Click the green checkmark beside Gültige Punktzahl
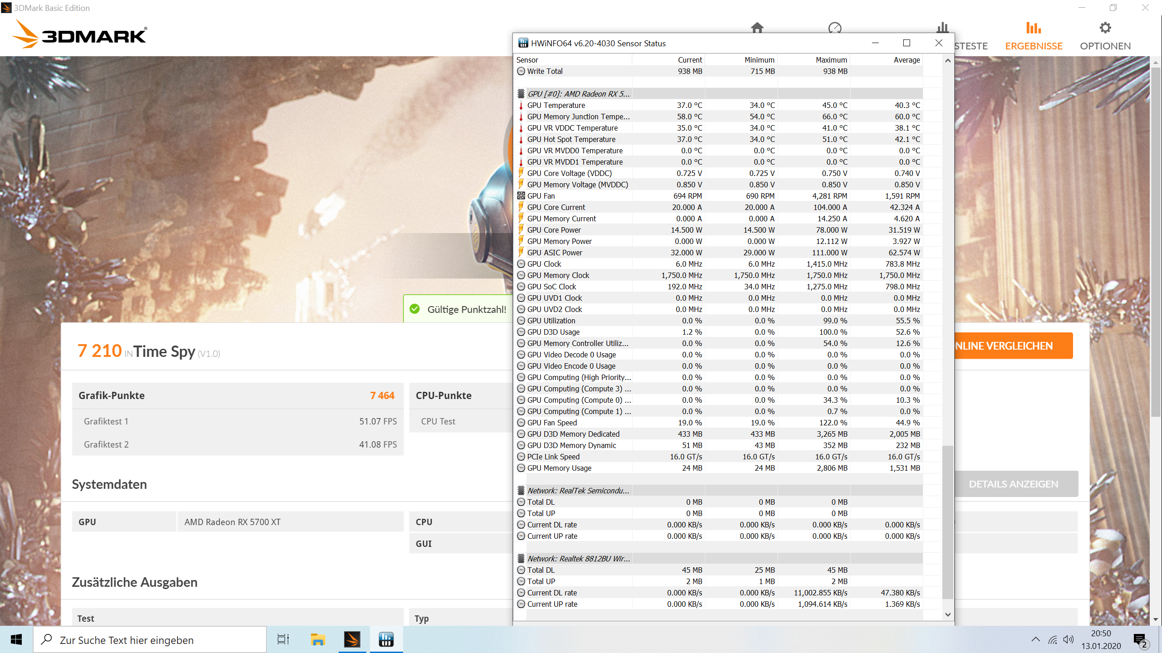 click(414, 309)
